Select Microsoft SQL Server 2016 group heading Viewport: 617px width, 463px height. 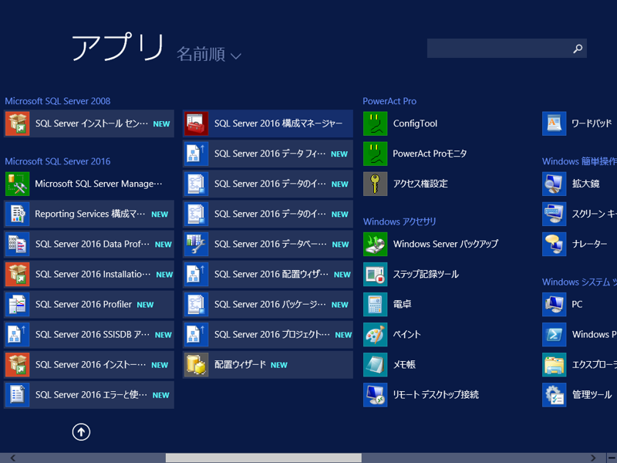[x=57, y=161]
